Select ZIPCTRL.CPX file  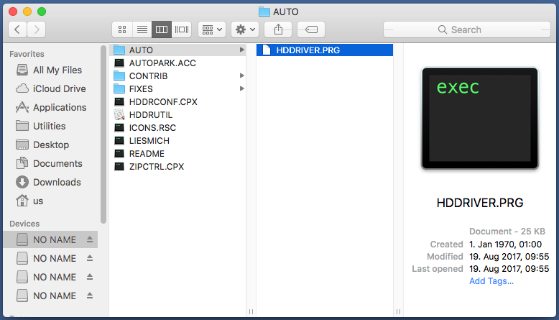pyautogui.click(x=178, y=167)
